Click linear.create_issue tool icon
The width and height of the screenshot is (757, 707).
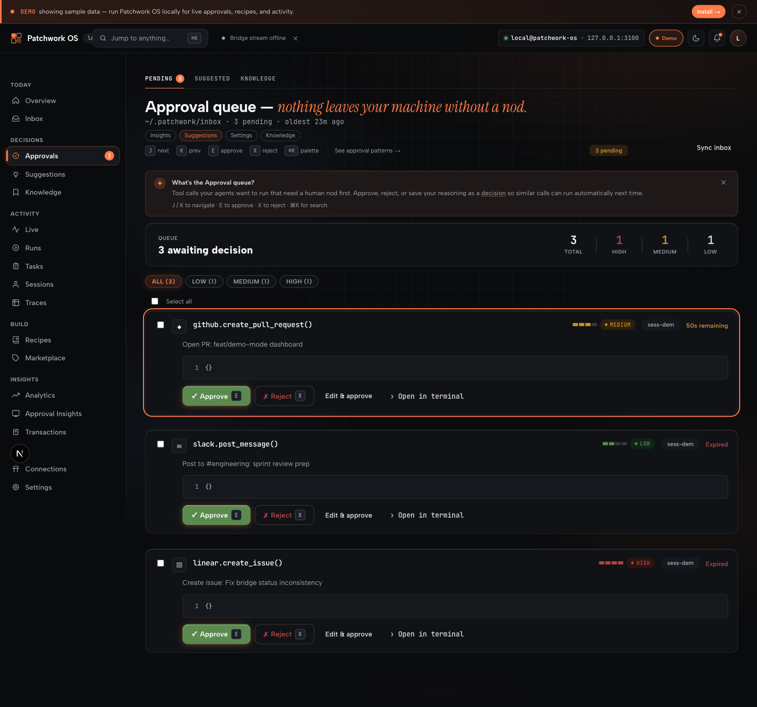(179, 565)
